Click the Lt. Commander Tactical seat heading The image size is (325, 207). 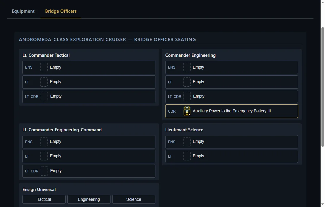point(46,55)
